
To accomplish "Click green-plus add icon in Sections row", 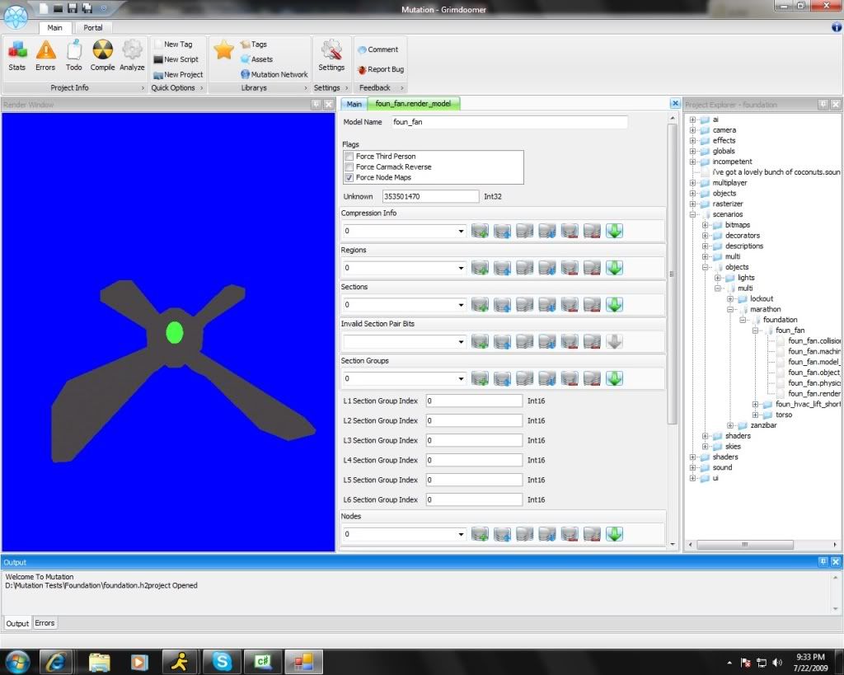I will (480, 305).
